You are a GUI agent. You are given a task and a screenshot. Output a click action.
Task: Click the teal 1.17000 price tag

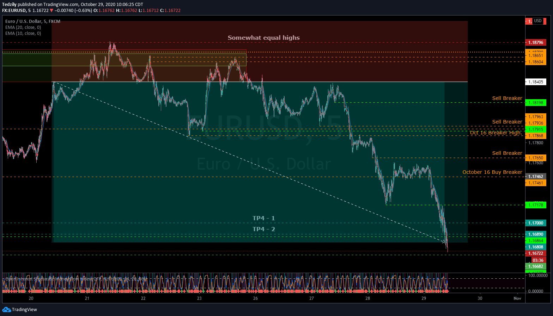[535, 223]
